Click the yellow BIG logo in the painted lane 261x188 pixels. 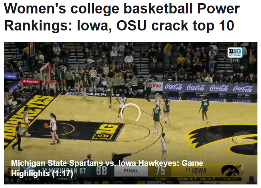(106, 132)
